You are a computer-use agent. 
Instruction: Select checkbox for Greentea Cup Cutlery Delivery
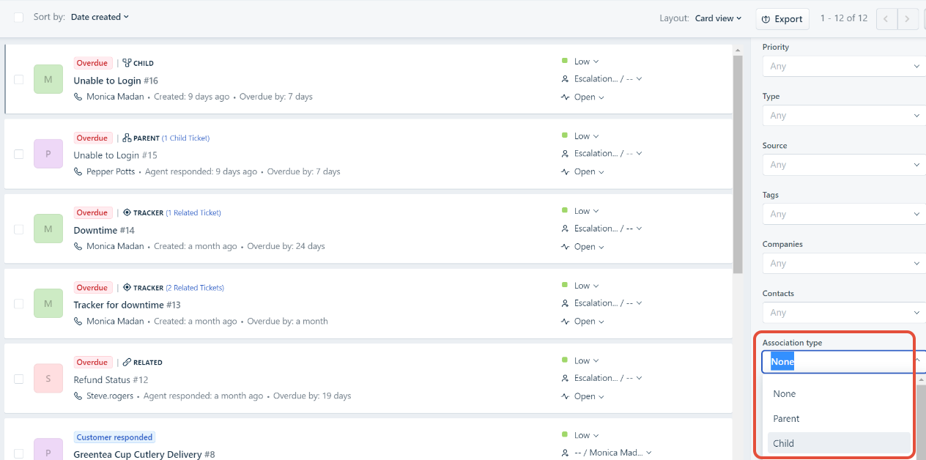coord(18,453)
